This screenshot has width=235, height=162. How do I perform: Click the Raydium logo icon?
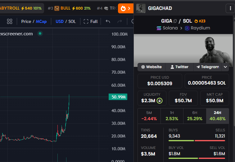point(187,28)
